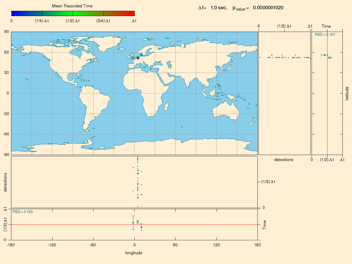Click the -90 tick on the map latitude axis
The image size is (352, 264).
coord(6,154)
